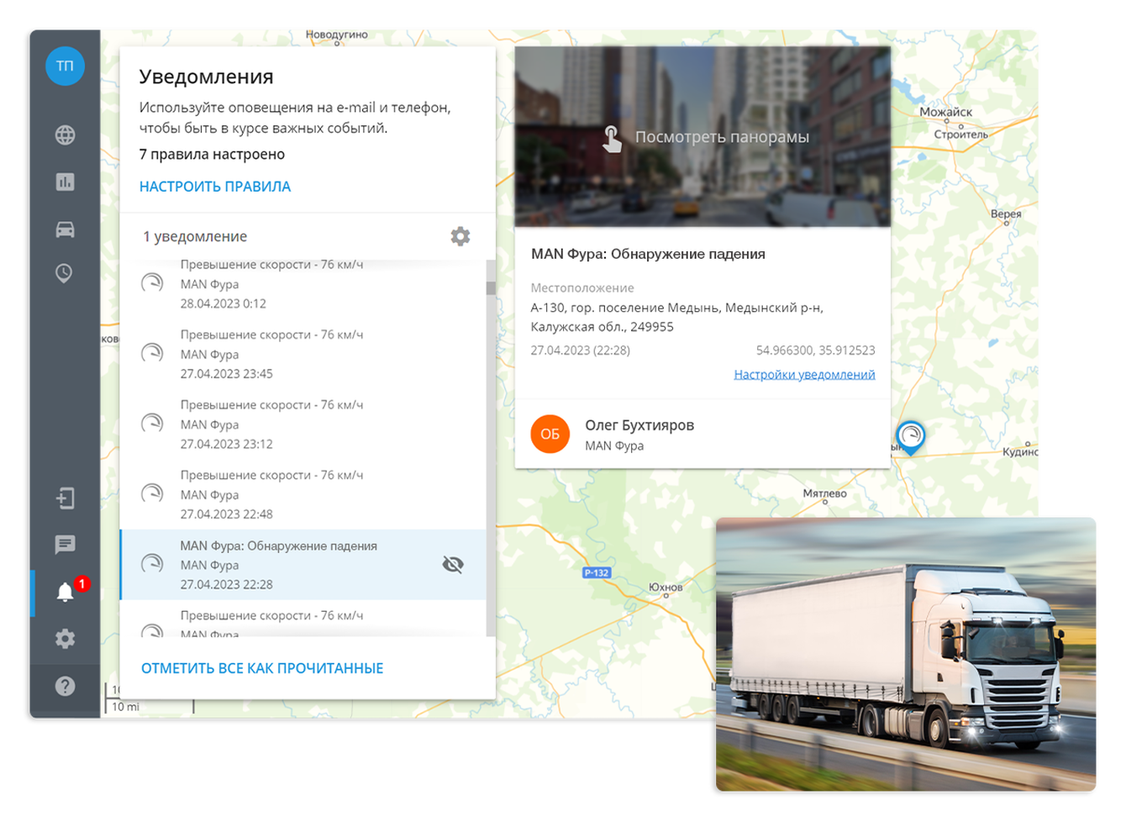Click speedometer icon of 22:48 notification
This screenshot has width=1126, height=822.
pos(152,493)
